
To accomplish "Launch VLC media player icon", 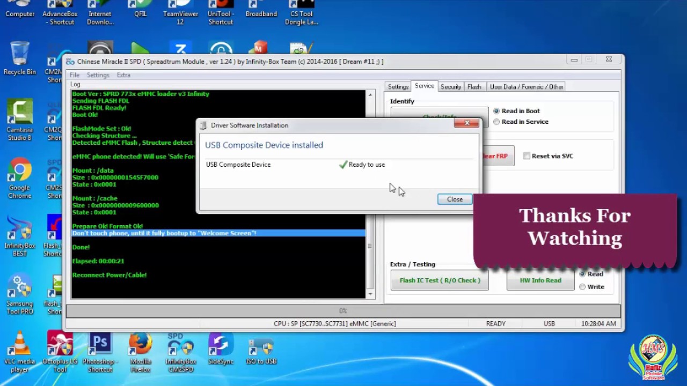I will pyautogui.click(x=20, y=352).
